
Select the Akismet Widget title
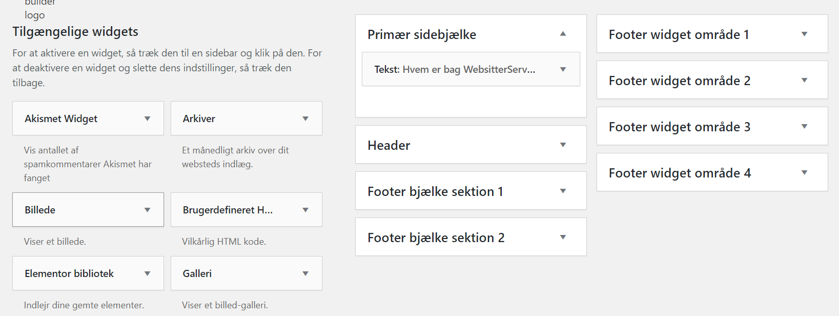(x=61, y=118)
